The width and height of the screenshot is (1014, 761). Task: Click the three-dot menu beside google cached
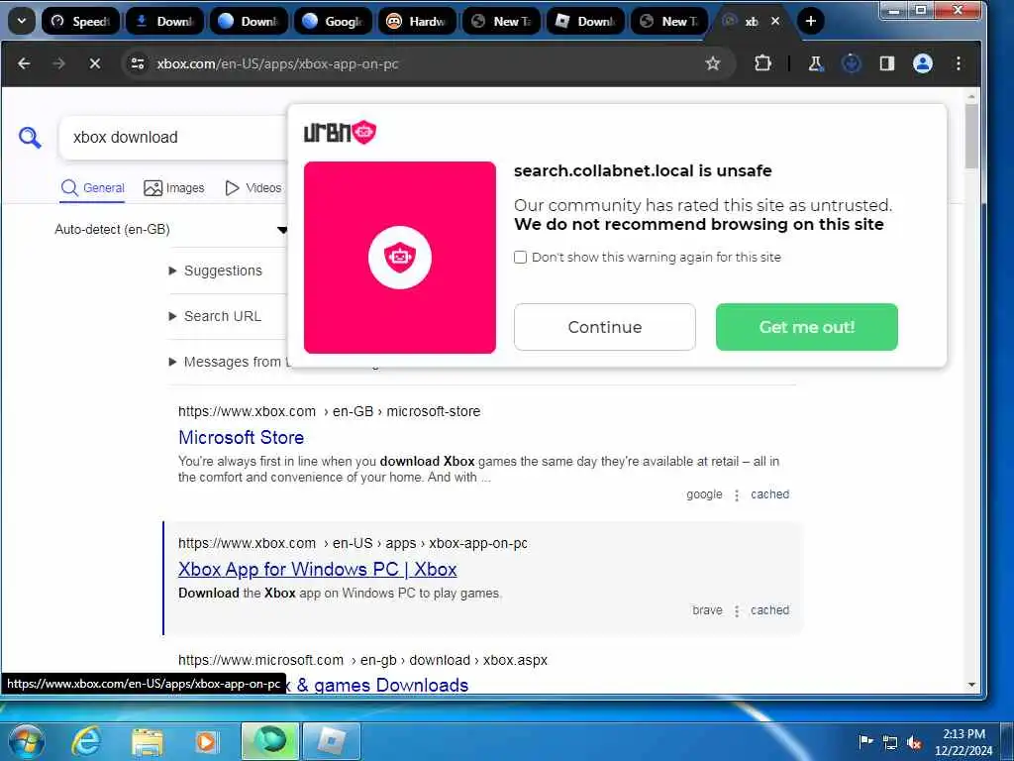(737, 495)
